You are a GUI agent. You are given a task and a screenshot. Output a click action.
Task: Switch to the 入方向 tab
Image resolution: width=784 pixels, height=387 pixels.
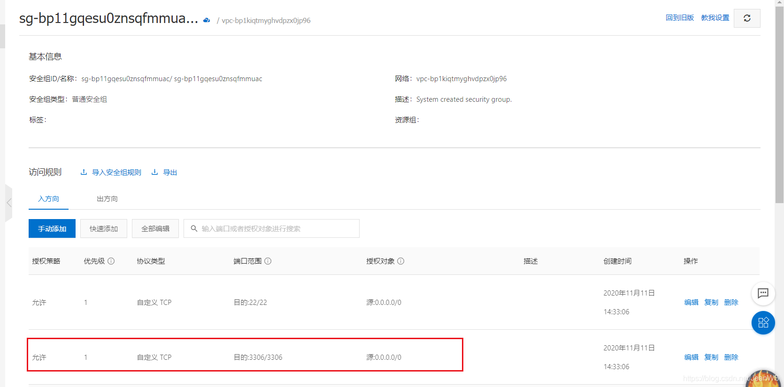point(48,199)
